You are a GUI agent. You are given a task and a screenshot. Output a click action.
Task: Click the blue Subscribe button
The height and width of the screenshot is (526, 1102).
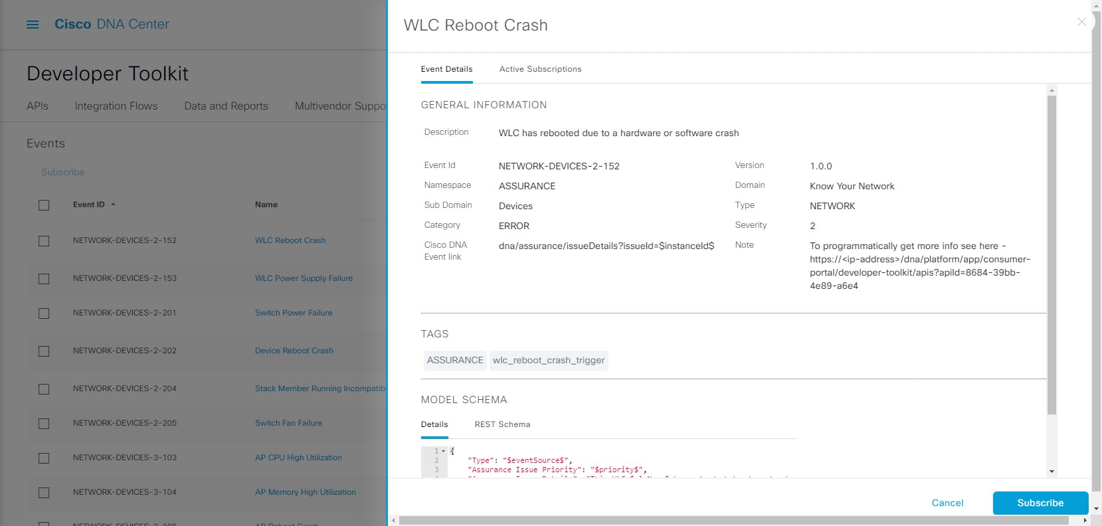1040,503
